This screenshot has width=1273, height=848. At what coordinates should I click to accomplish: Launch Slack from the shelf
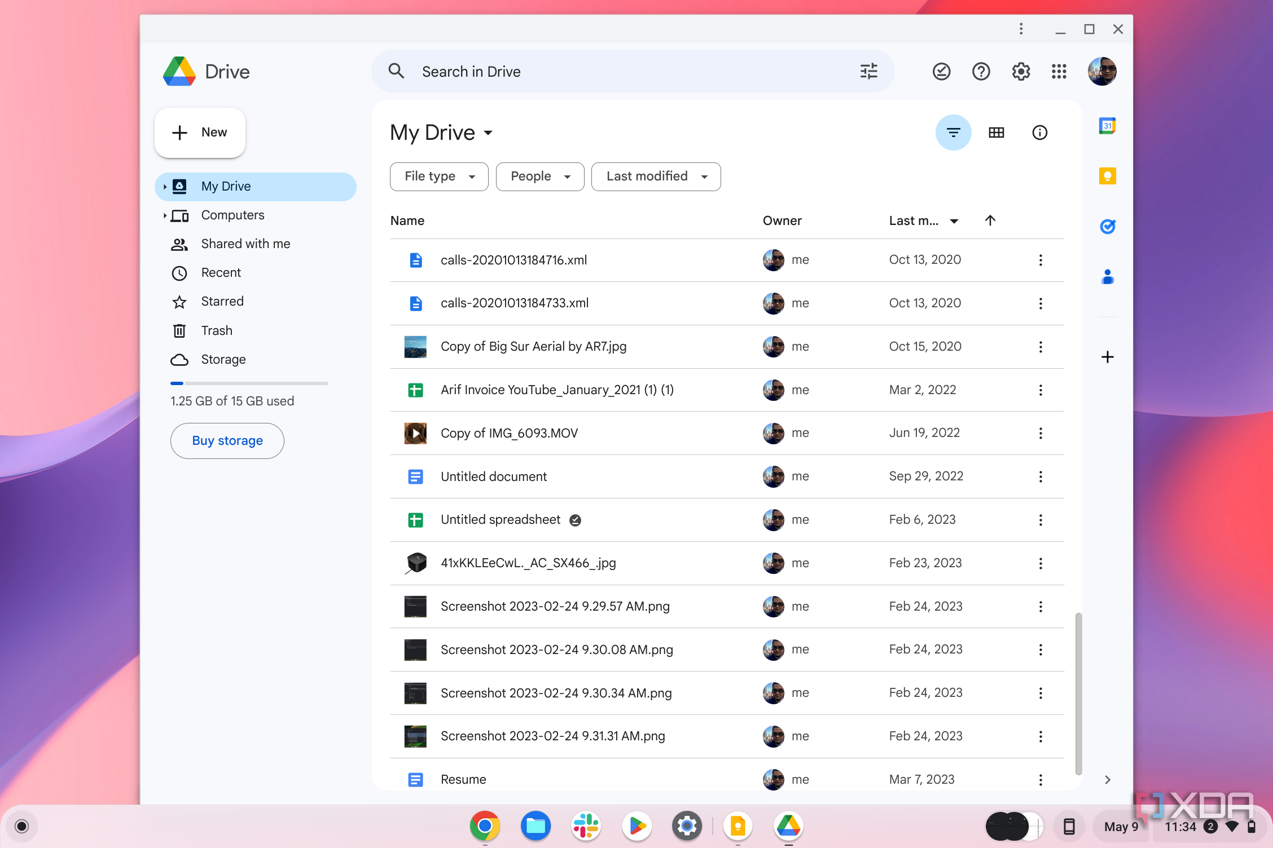[x=586, y=825]
